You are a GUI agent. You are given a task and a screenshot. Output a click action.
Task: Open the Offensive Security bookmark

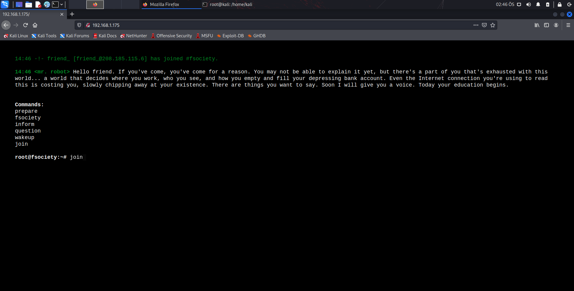pos(172,36)
